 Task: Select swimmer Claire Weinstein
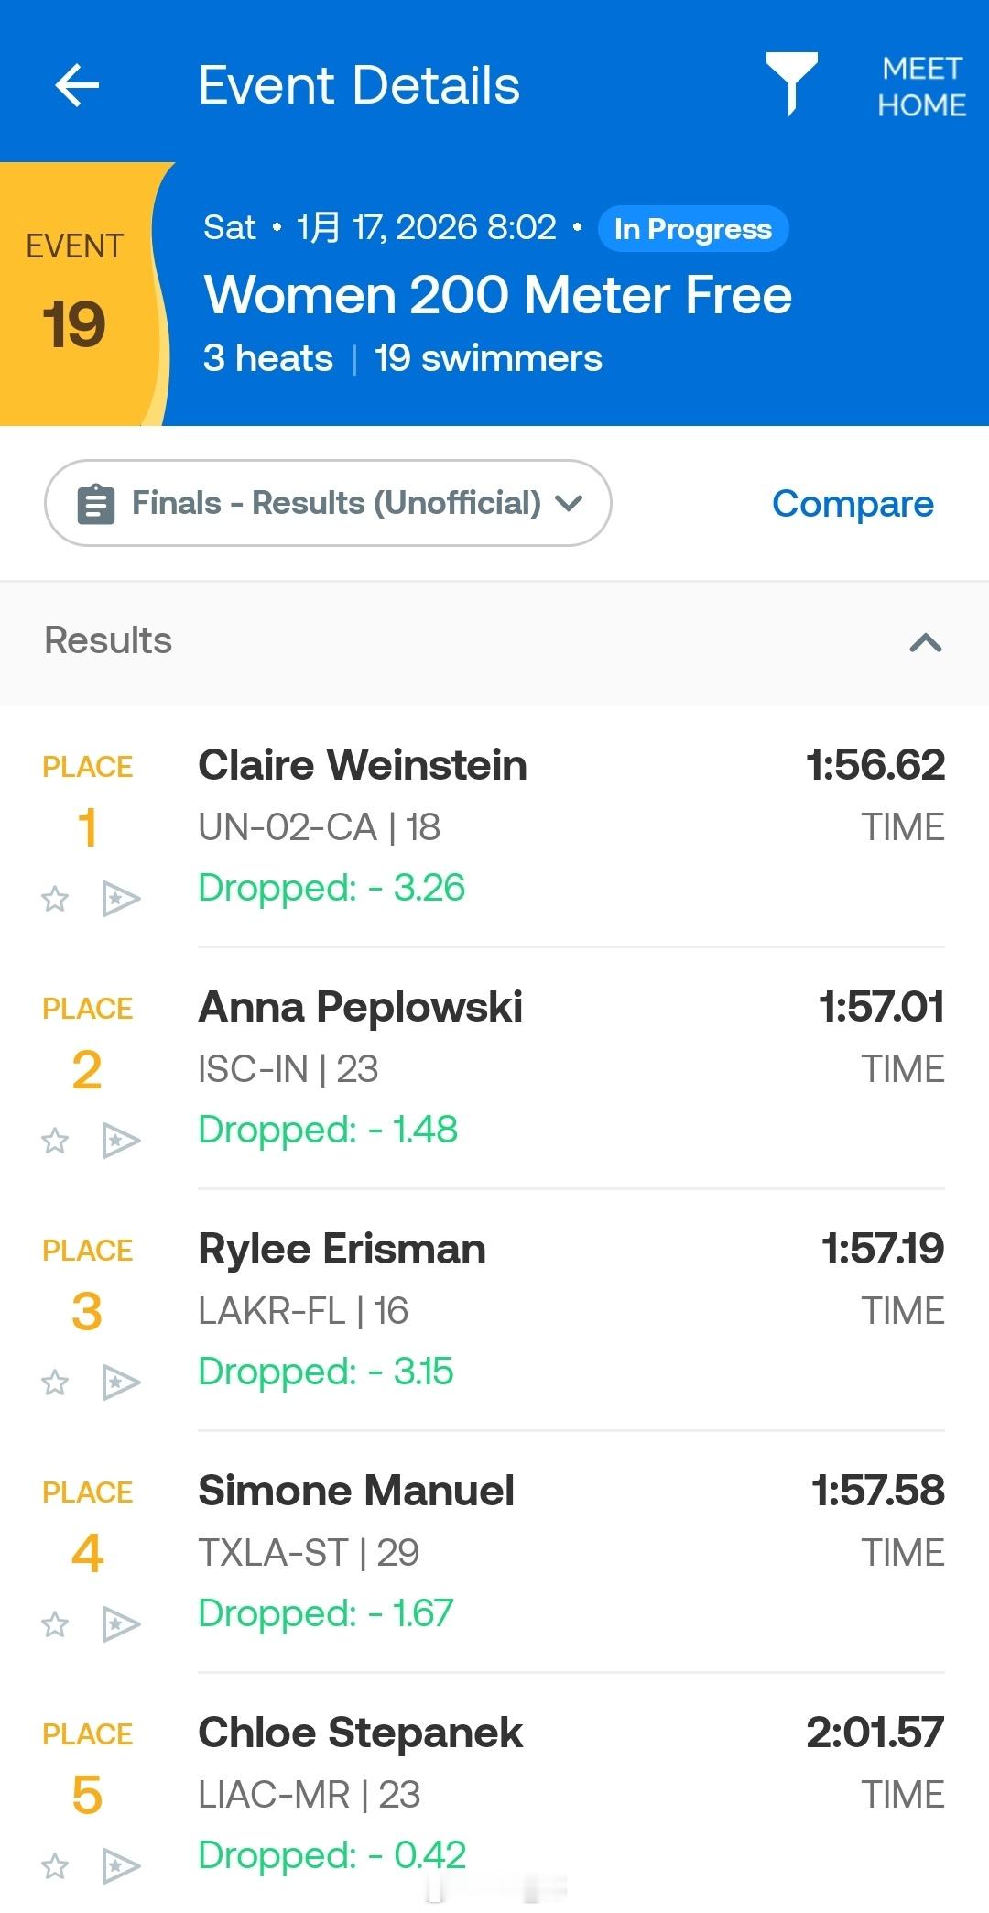click(363, 763)
